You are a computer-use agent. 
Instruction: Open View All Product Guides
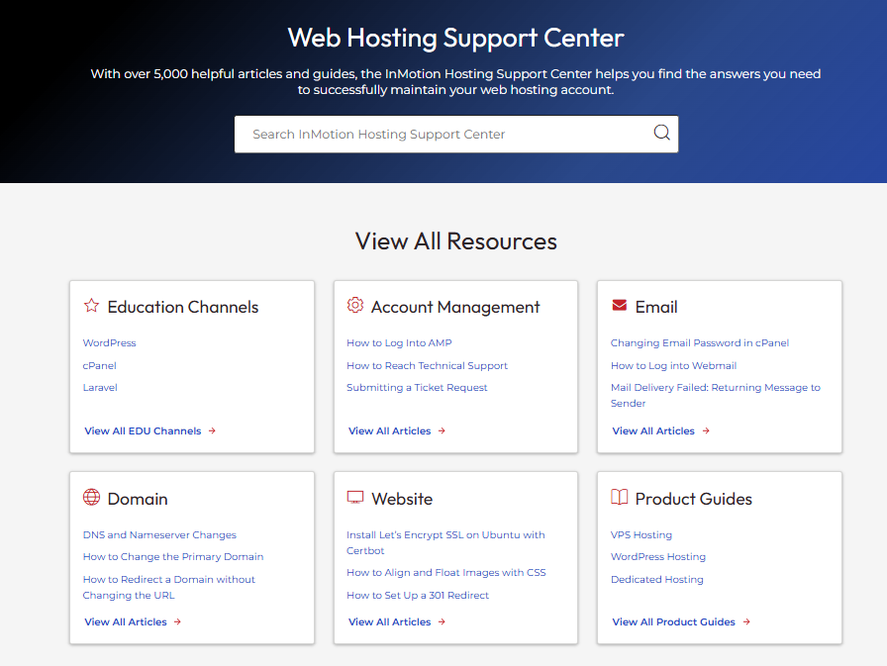point(674,621)
